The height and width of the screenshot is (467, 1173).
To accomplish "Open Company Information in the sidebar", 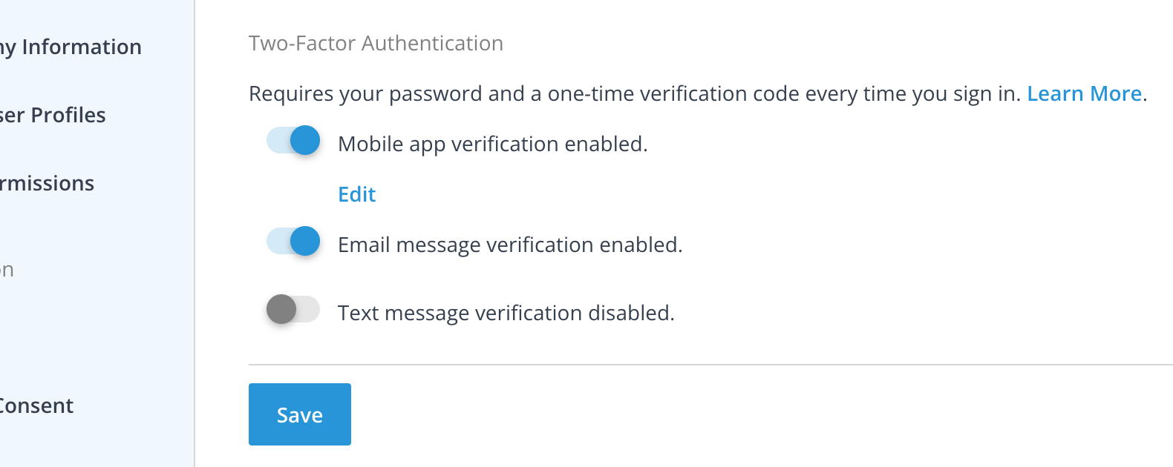I will click(x=71, y=47).
